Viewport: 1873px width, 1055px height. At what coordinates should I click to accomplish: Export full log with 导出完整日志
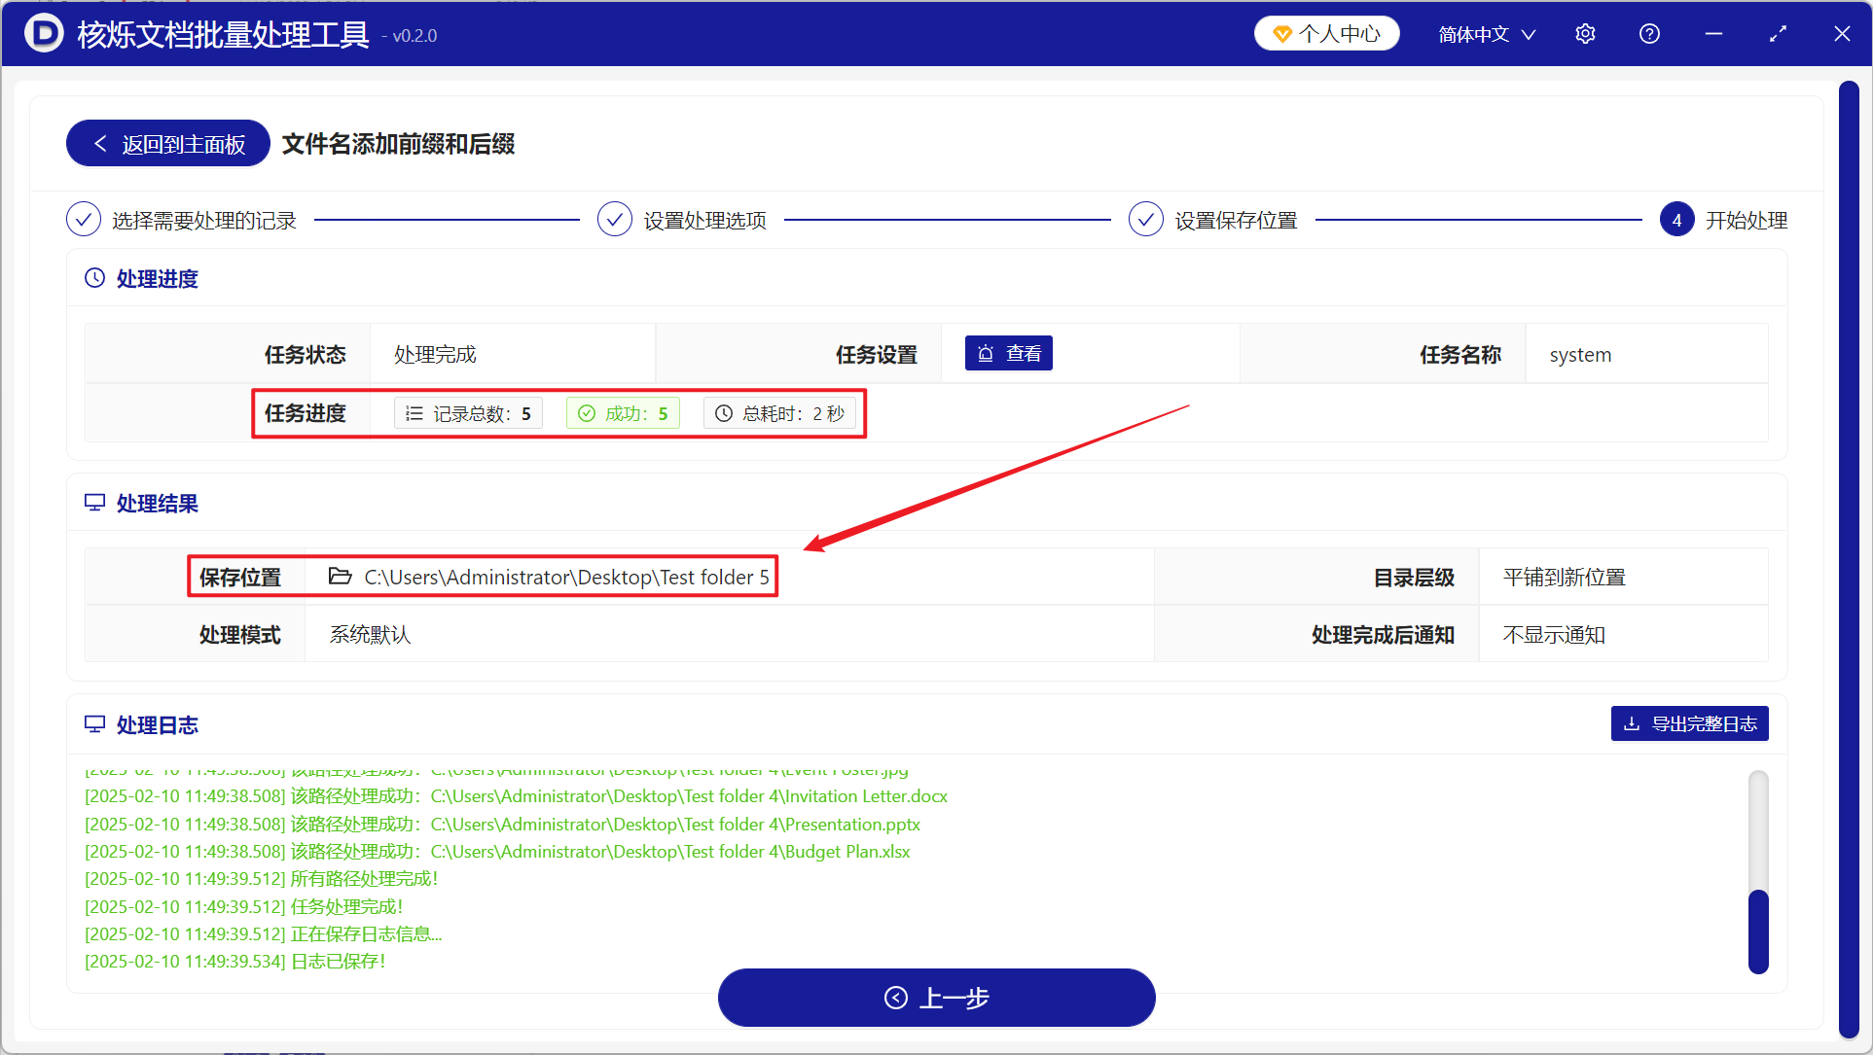coord(1690,723)
